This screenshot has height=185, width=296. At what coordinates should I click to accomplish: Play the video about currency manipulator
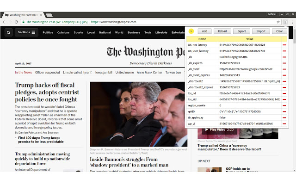coord(220,129)
